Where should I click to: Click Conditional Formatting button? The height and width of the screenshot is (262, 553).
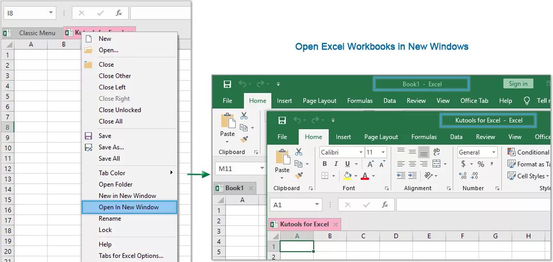click(529, 152)
